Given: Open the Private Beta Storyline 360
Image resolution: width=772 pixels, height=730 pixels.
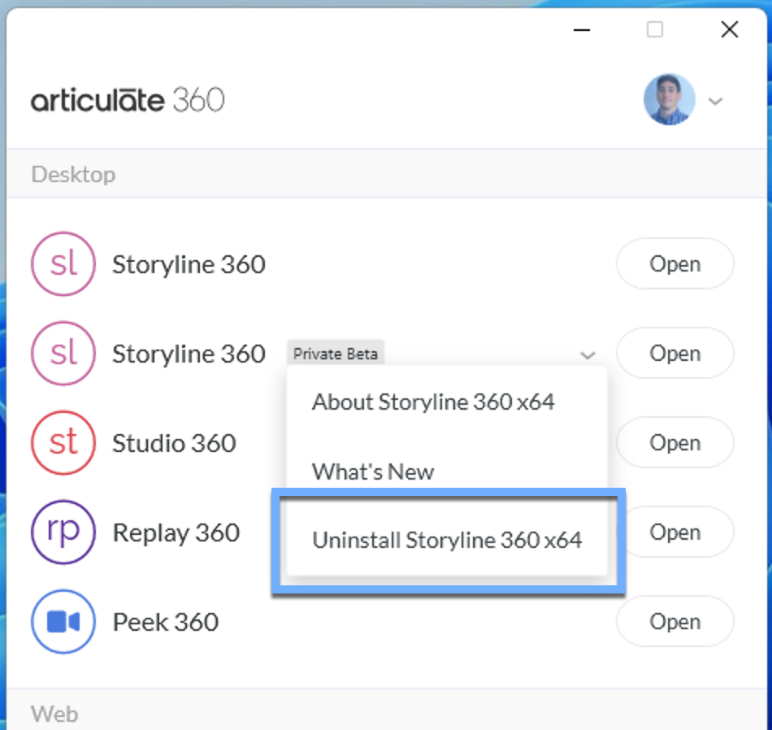Looking at the screenshot, I should click(675, 353).
